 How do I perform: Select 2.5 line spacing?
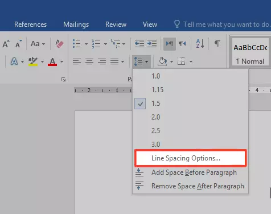(190, 131)
